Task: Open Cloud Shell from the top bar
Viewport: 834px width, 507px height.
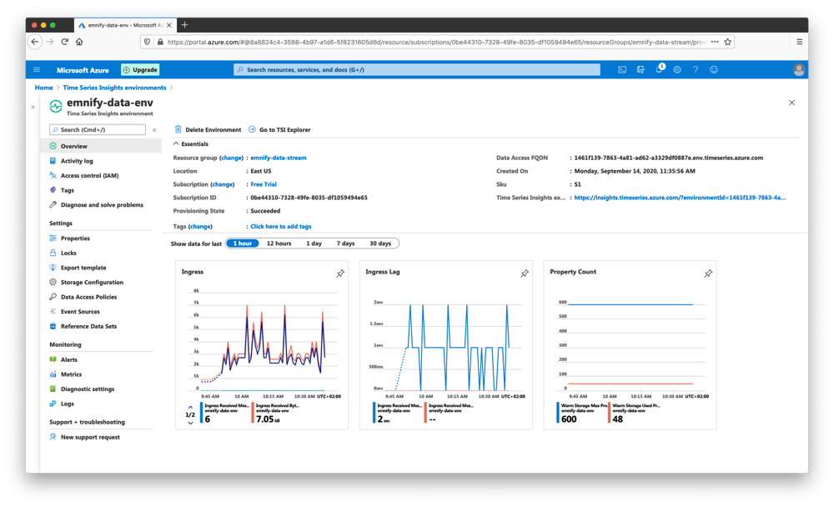Action: pyautogui.click(x=622, y=70)
